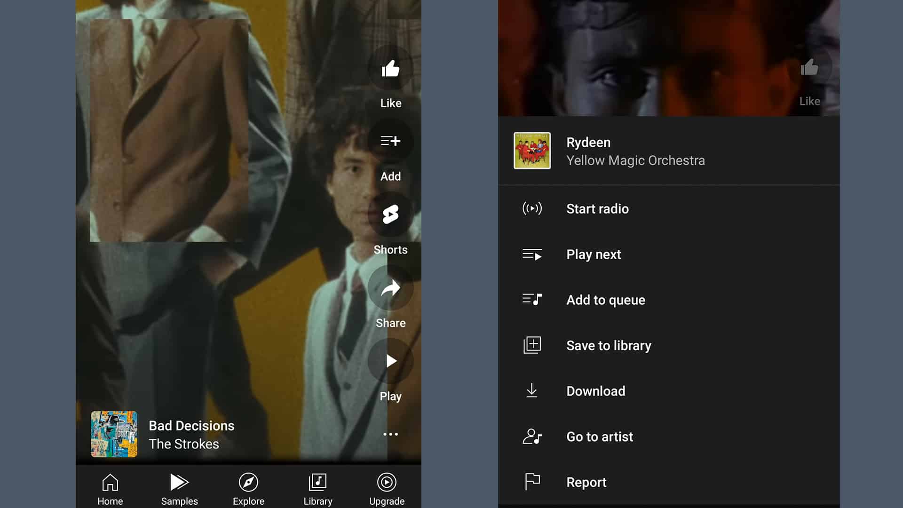Tap the Save to library icon

[532, 346]
